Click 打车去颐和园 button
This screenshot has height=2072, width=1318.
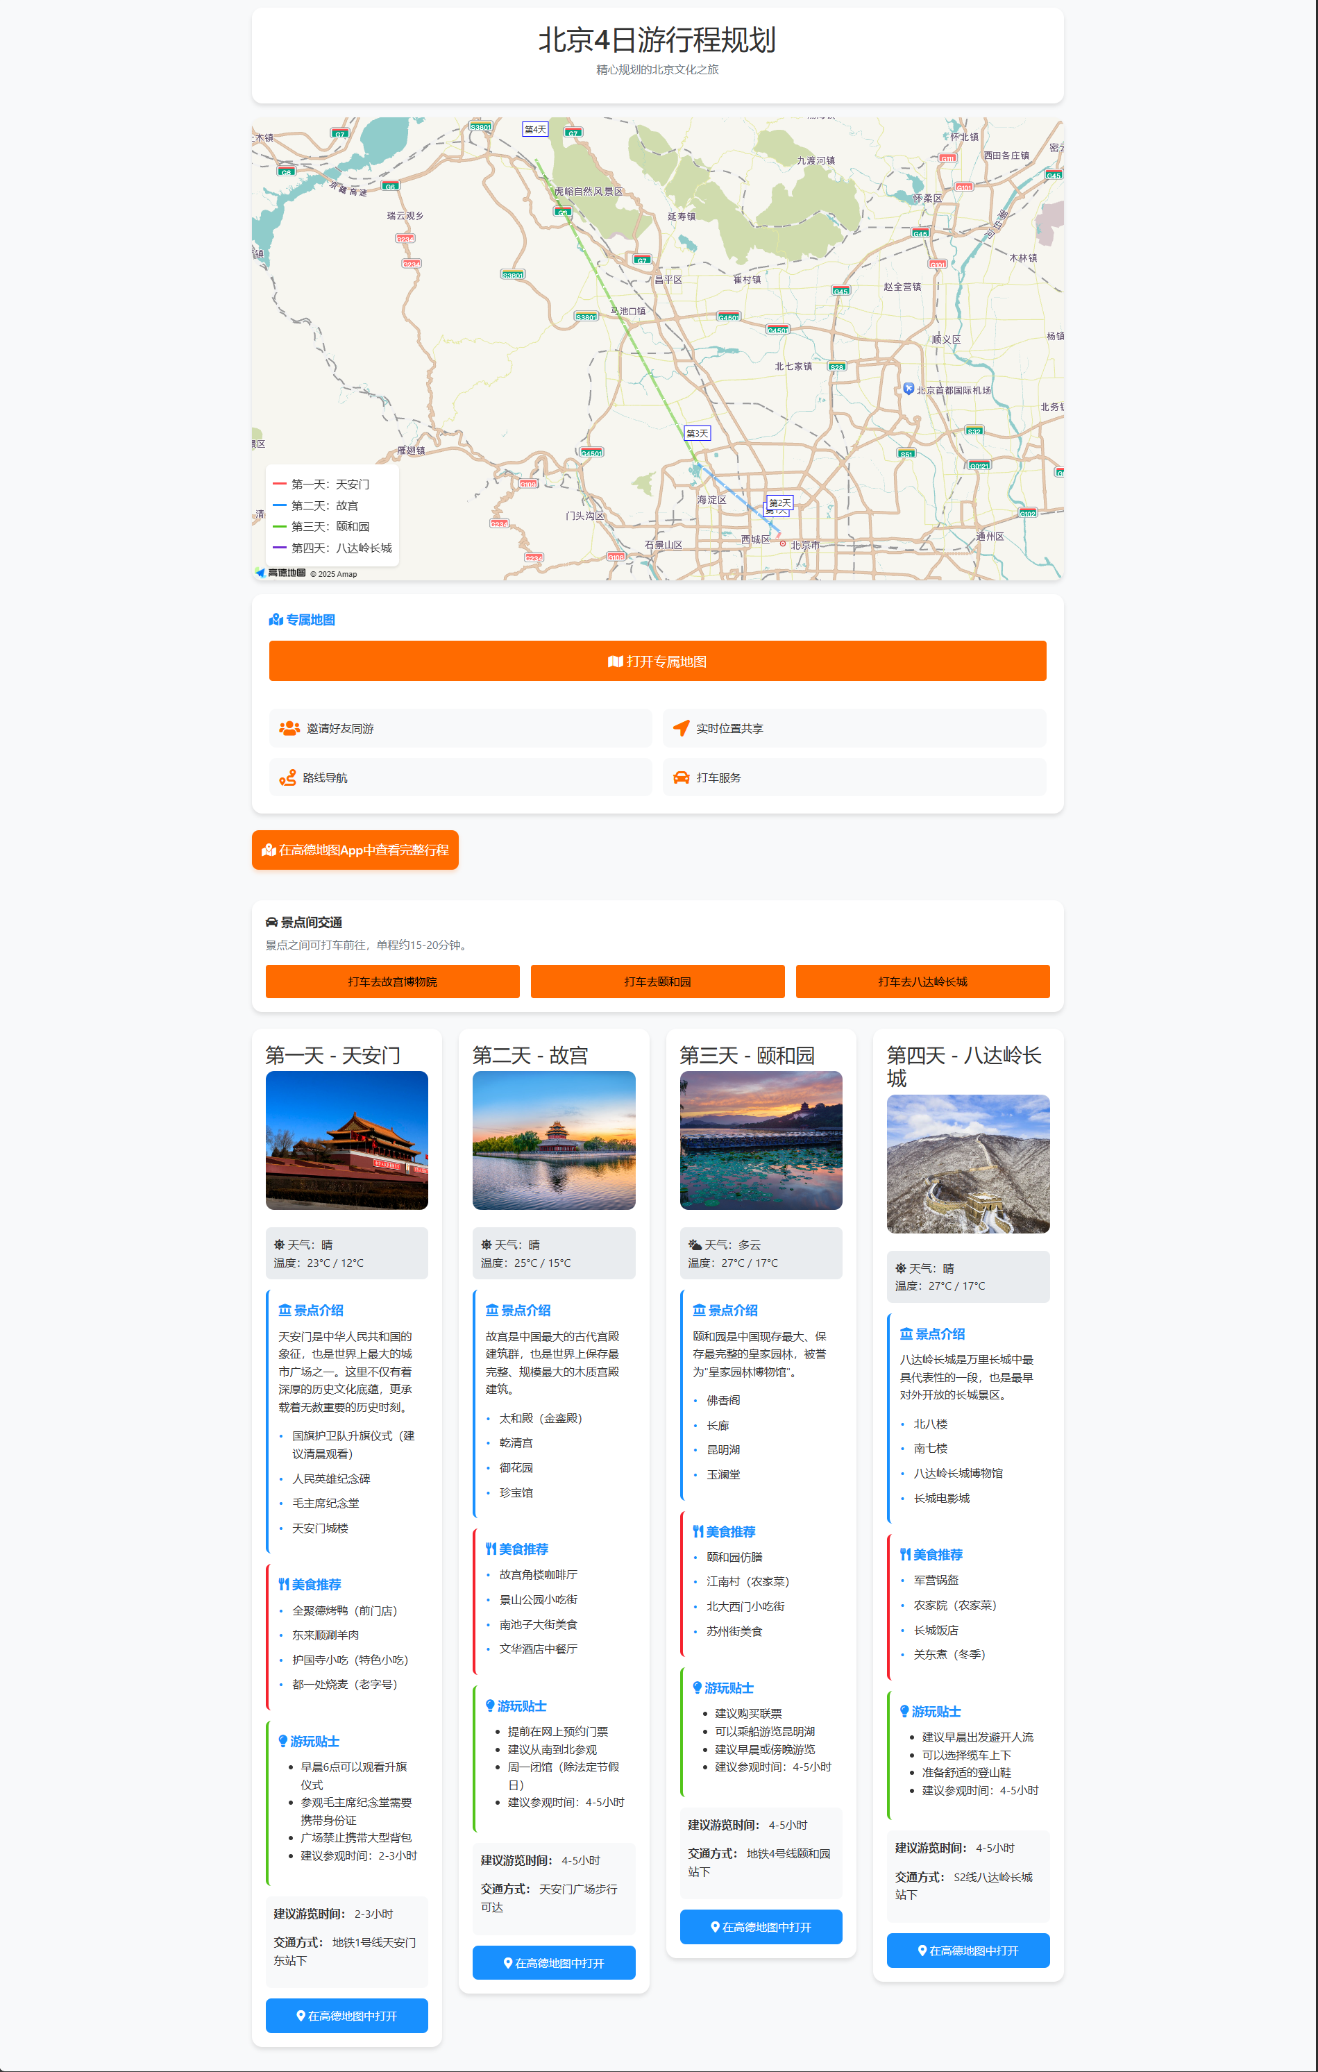pyautogui.click(x=657, y=982)
